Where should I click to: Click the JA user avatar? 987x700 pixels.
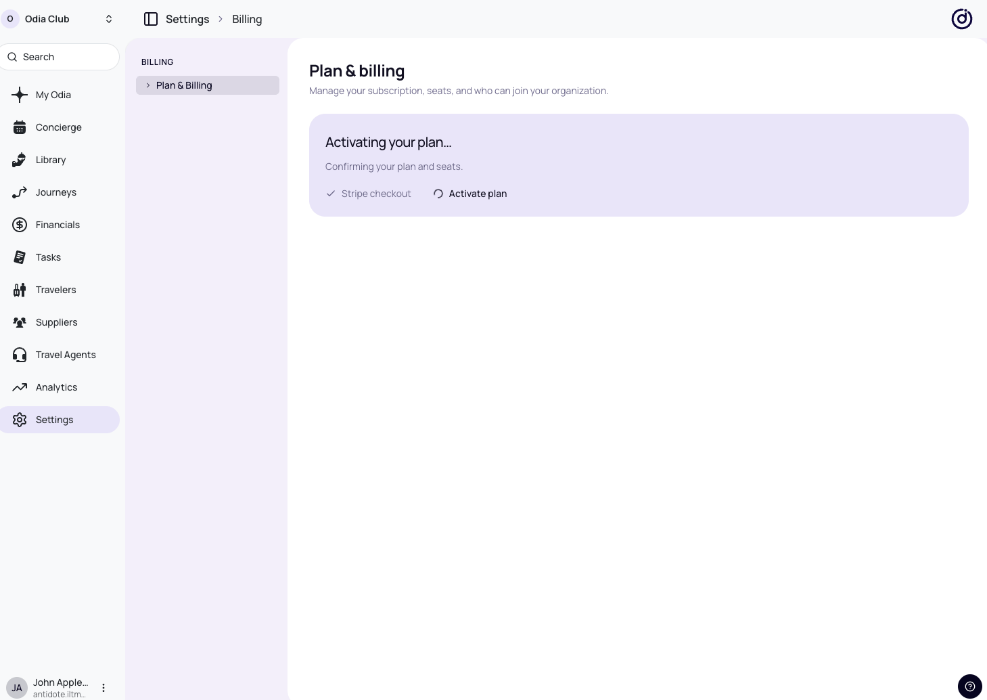point(17,688)
